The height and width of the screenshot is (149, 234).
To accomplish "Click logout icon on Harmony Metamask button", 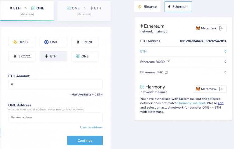I will click(221, 89).
